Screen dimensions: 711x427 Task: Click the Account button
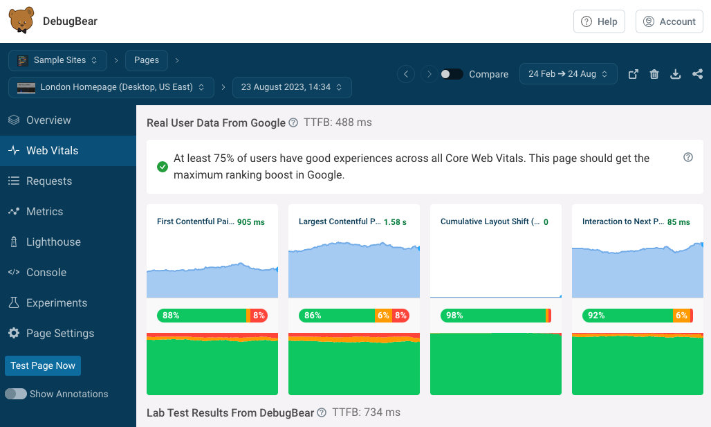[x=670, y=21]
